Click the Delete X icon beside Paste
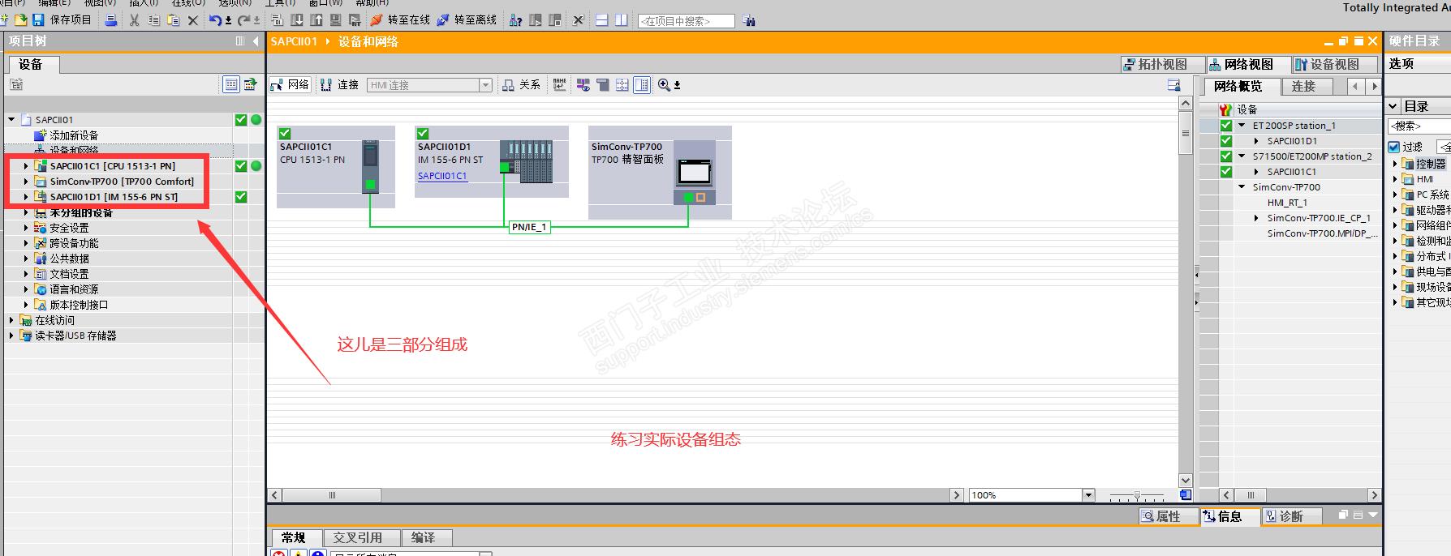 192,20
